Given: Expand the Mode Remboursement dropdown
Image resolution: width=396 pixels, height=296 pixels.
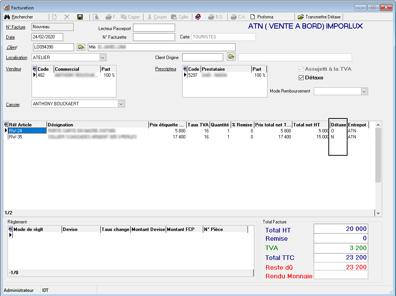Looking at the screenshot, I should click(x=364, y=91).
